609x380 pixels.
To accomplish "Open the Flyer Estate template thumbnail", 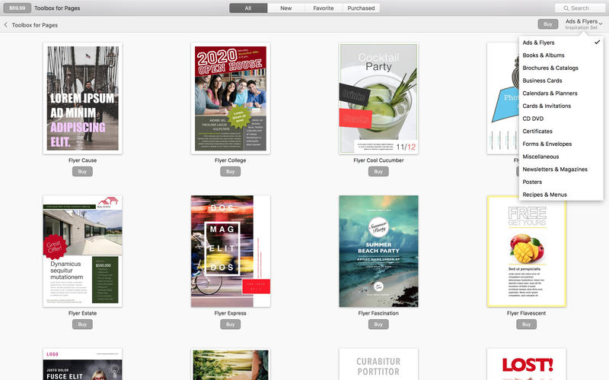I will click(83, 252).
